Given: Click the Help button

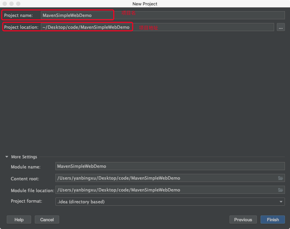Looking at the screenshot, I should tap(19, 220).
